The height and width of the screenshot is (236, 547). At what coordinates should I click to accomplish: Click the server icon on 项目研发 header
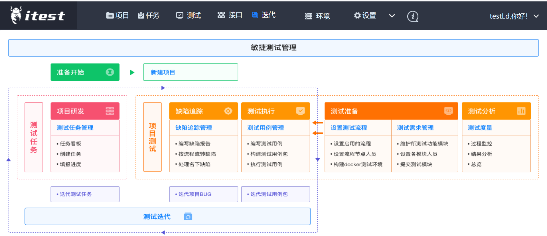tap(110, 111)
